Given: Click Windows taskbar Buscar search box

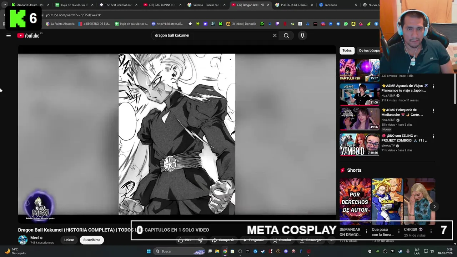Looking at the screenshot, I should pyautogui.click(x=180, y=251).
